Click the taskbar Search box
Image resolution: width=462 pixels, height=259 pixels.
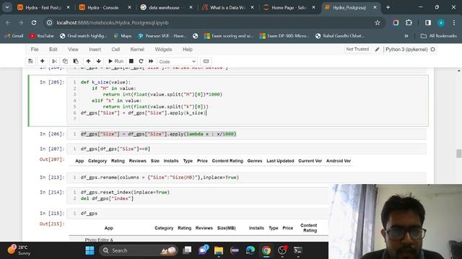(139, 250)
